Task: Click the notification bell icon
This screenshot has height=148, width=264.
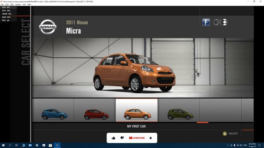Action: click(x=151, y=138)
